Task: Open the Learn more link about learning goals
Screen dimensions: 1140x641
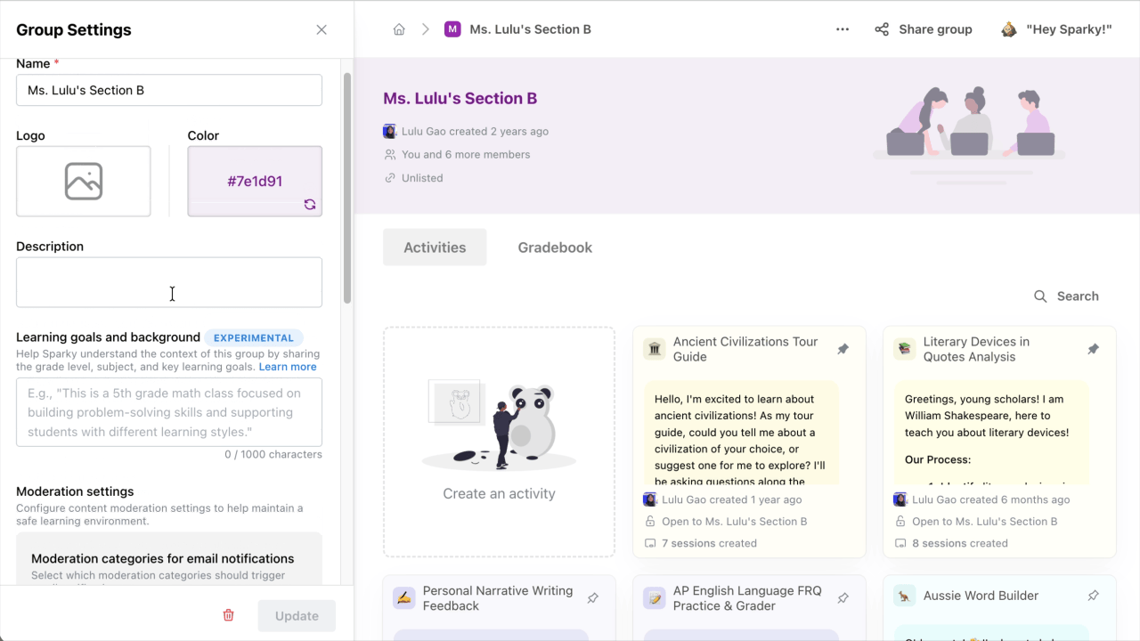Action: (288, 366)
